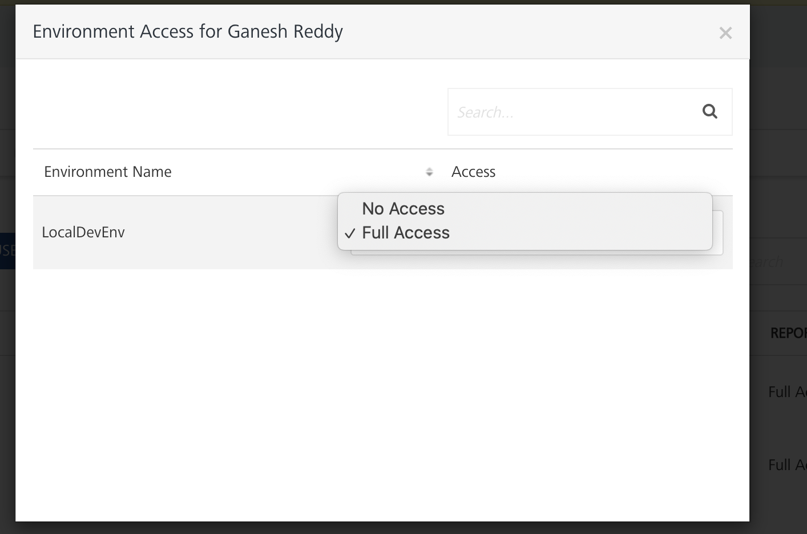Click the lower background Full Access entry
Screen dimensions: 807x534
click(x=786, y=465)
